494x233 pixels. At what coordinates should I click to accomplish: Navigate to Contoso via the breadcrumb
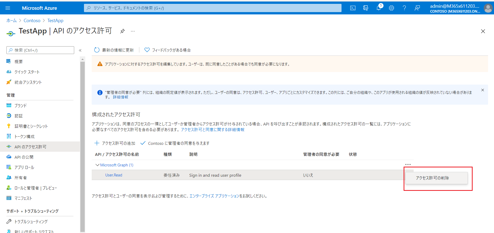click(x=32, y=20)
